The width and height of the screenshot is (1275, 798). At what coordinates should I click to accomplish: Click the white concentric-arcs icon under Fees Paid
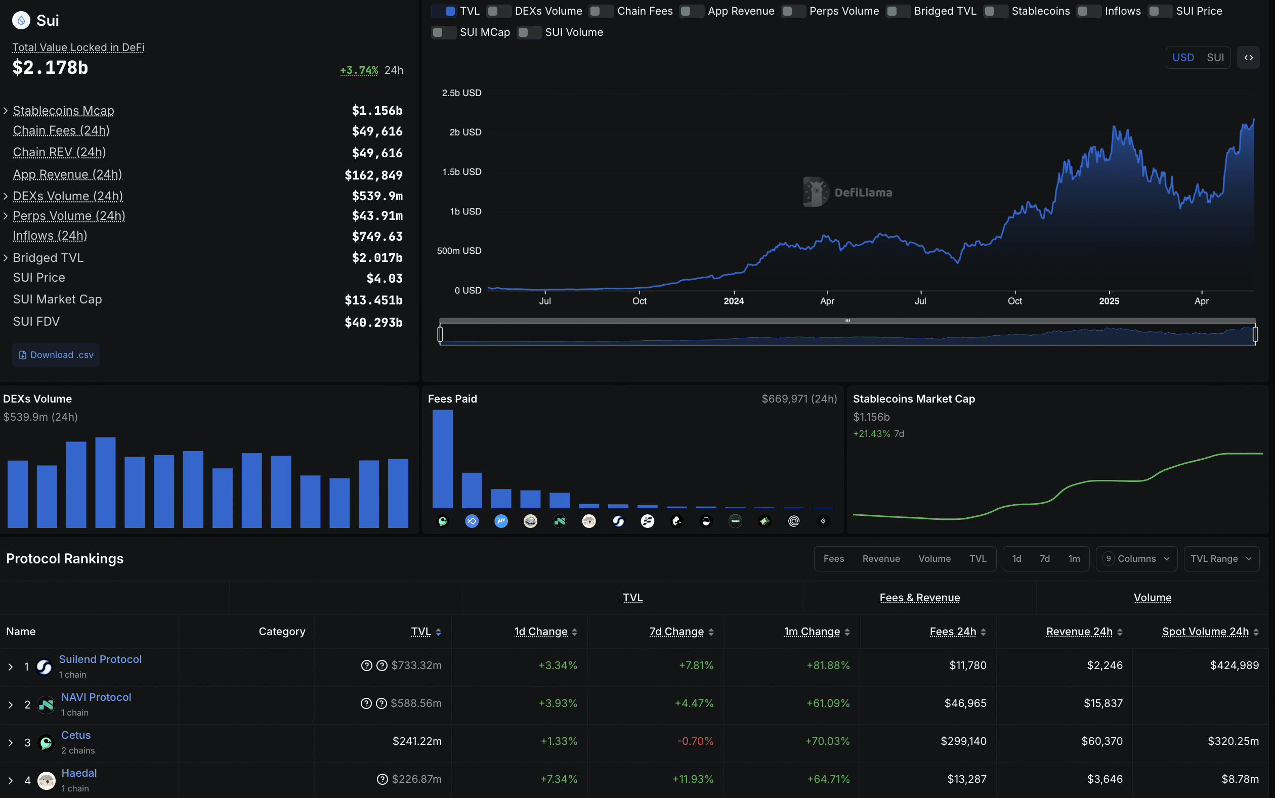793,521
